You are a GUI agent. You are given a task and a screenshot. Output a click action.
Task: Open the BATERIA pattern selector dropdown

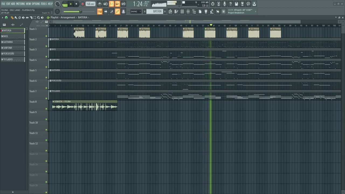tap(155, 11)
